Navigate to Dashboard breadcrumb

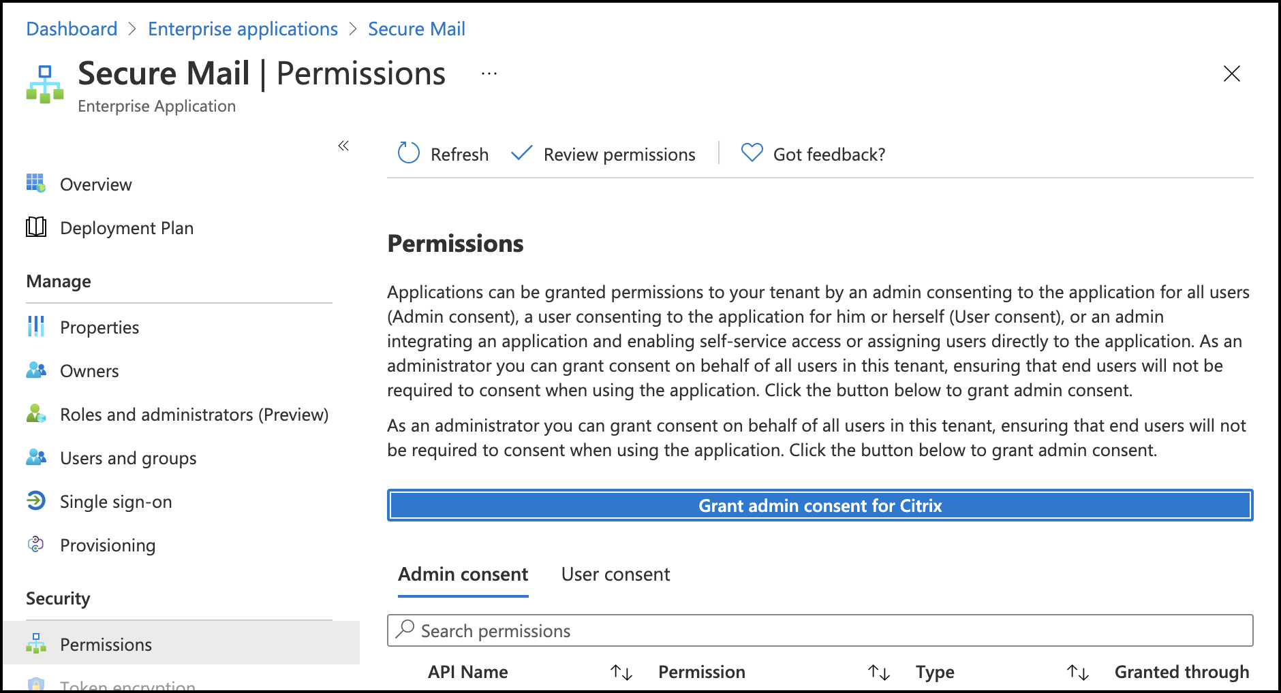(x=72, y=29)
